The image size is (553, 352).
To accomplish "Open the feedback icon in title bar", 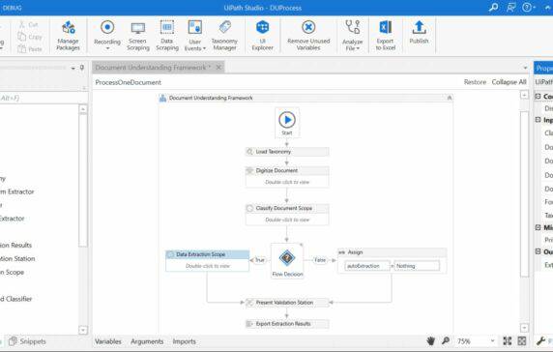I will [511, 7].
